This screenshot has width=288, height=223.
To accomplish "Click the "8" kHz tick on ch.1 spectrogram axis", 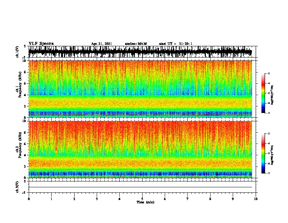I will [25, 72].
